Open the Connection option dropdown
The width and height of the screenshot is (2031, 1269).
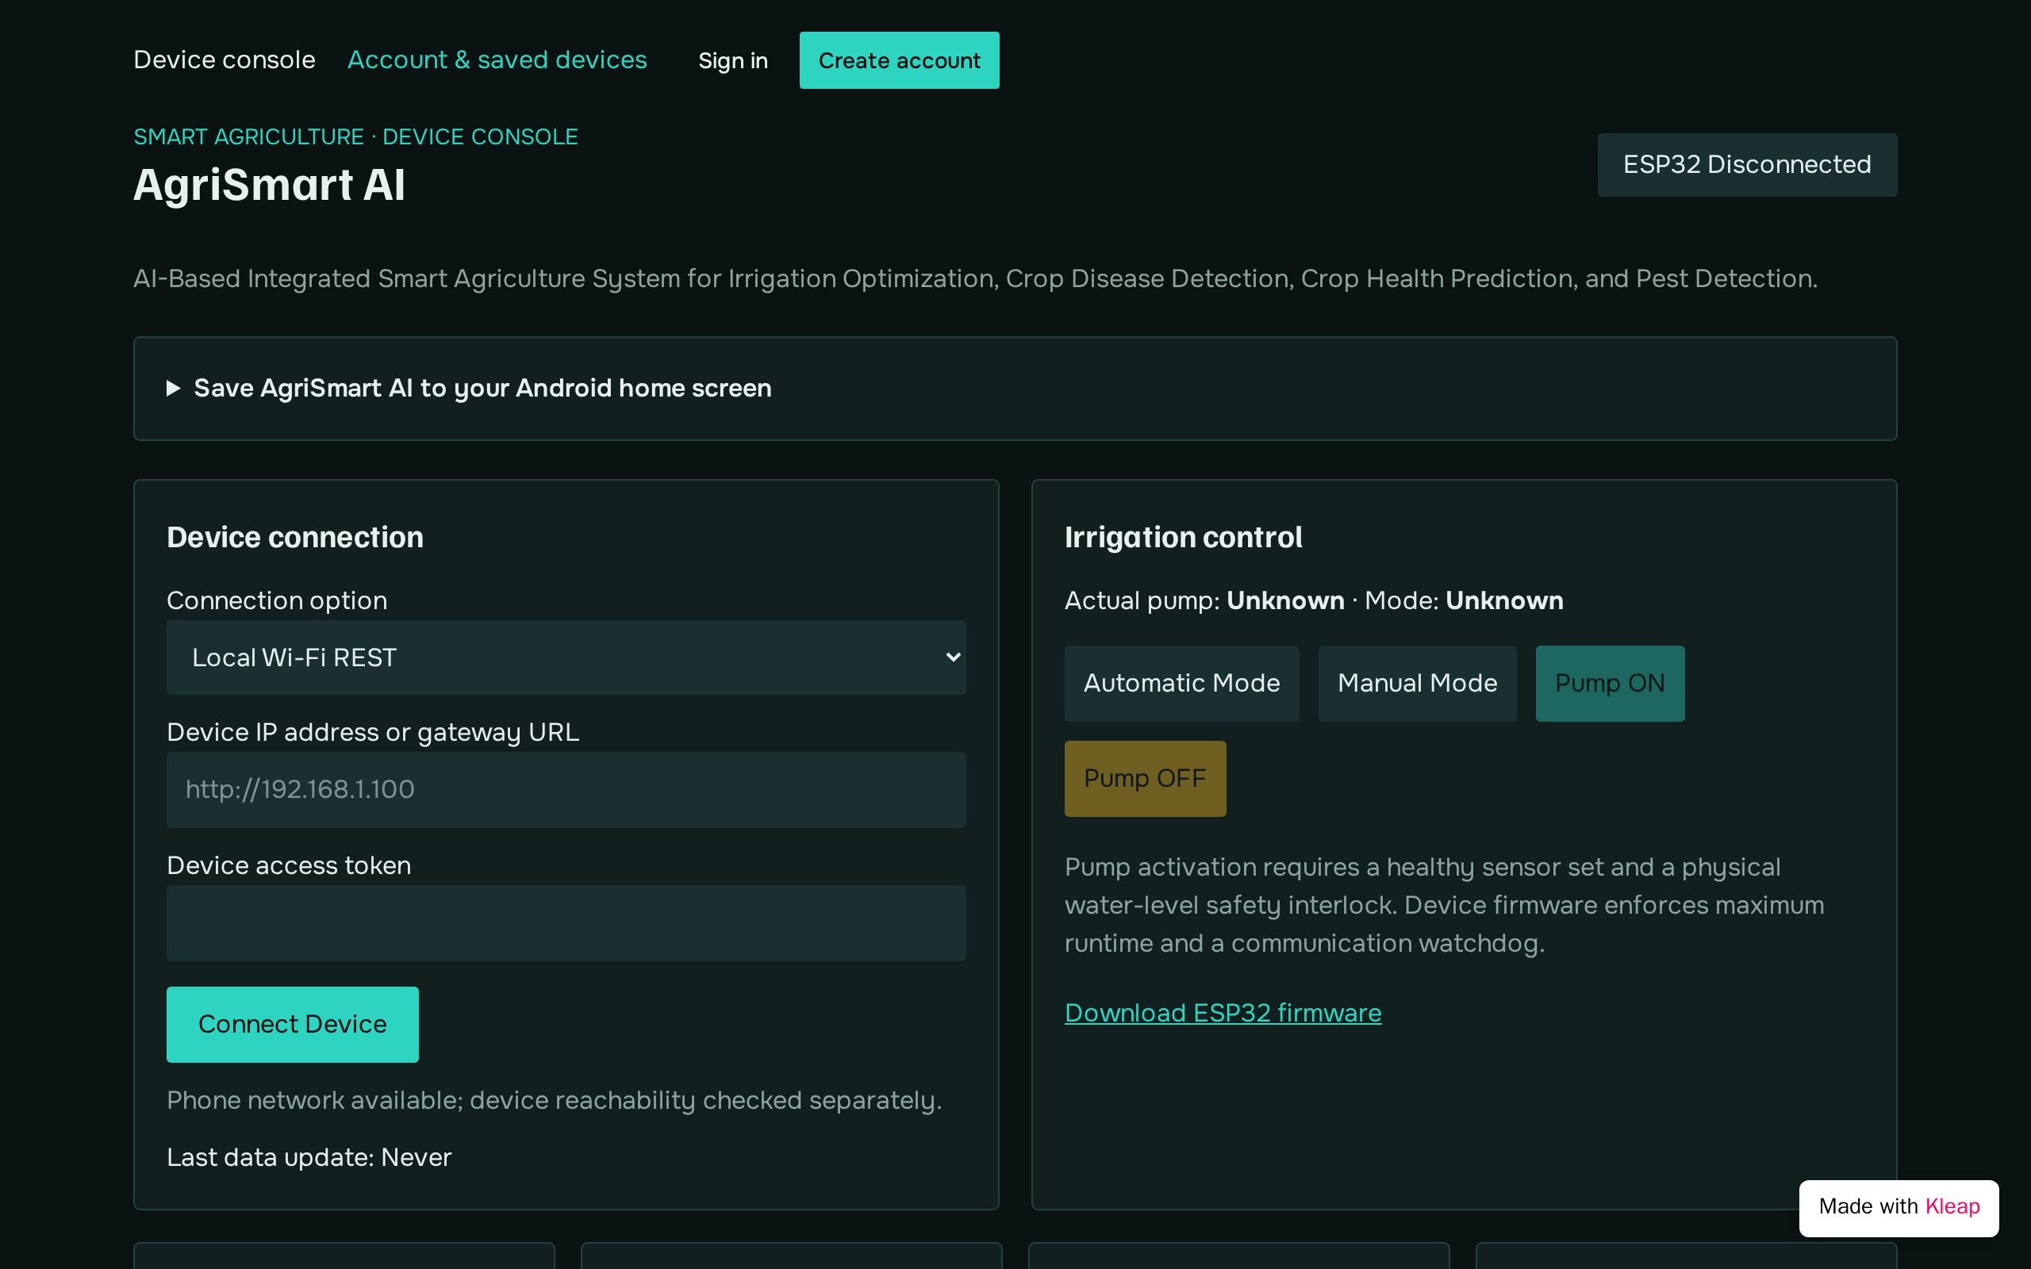tap(566, 658)
